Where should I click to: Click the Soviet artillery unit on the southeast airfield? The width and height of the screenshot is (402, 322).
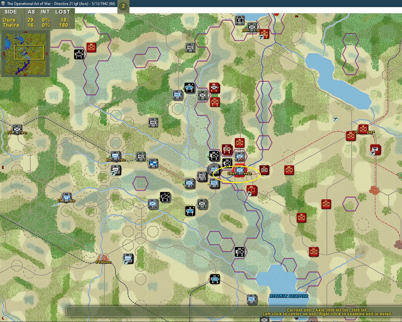[x=252, y=190]
